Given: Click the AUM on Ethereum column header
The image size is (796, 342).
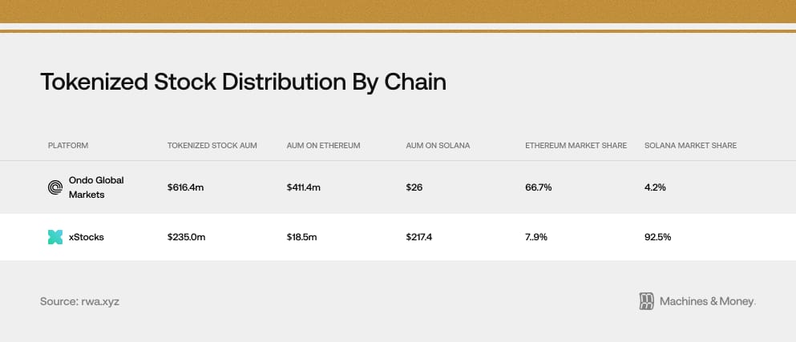Looking at the screenshot, I should click(x=323, y=146).
